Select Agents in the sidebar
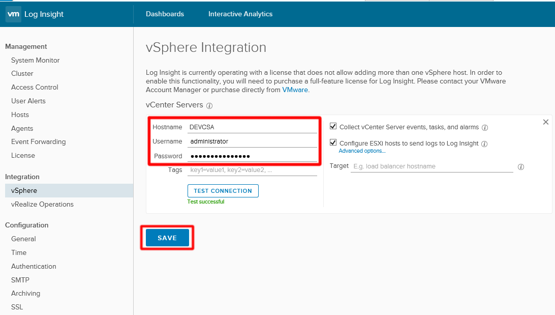Viewport: 555px width, 315px height. click(22, 129)
